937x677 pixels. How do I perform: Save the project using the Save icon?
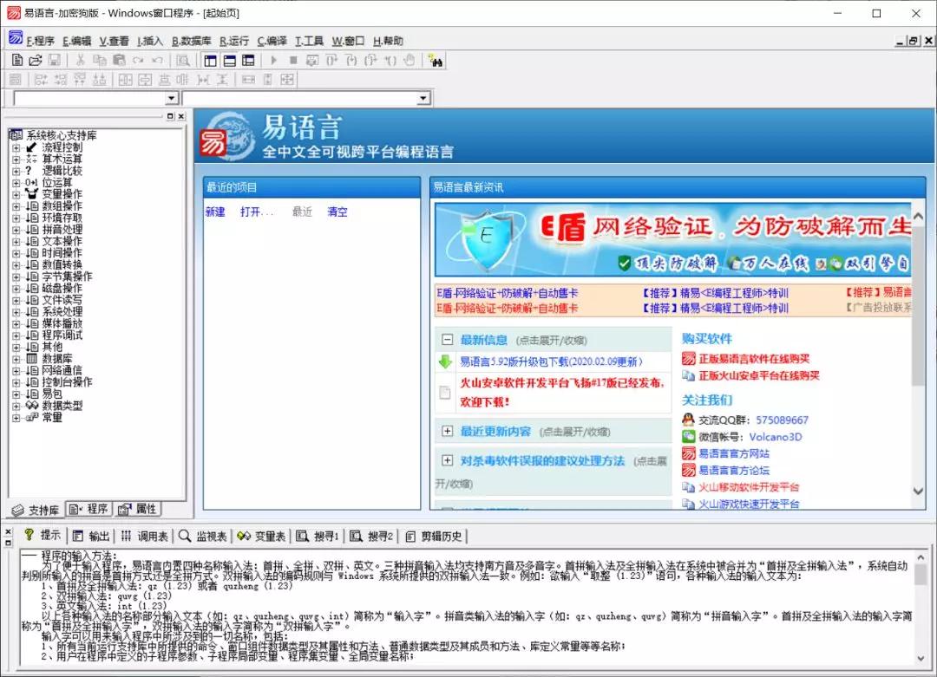[x=55, y=60]
